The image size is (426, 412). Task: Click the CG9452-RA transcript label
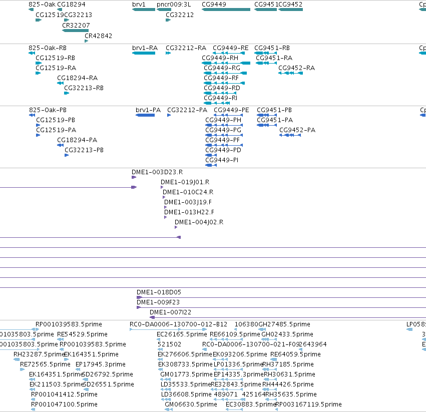[296, 68]
